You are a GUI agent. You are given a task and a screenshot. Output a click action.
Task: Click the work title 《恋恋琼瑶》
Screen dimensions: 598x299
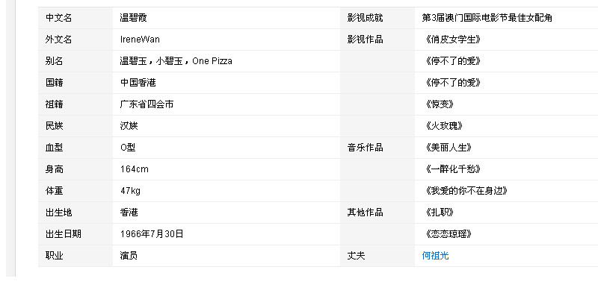click(447, 234)
